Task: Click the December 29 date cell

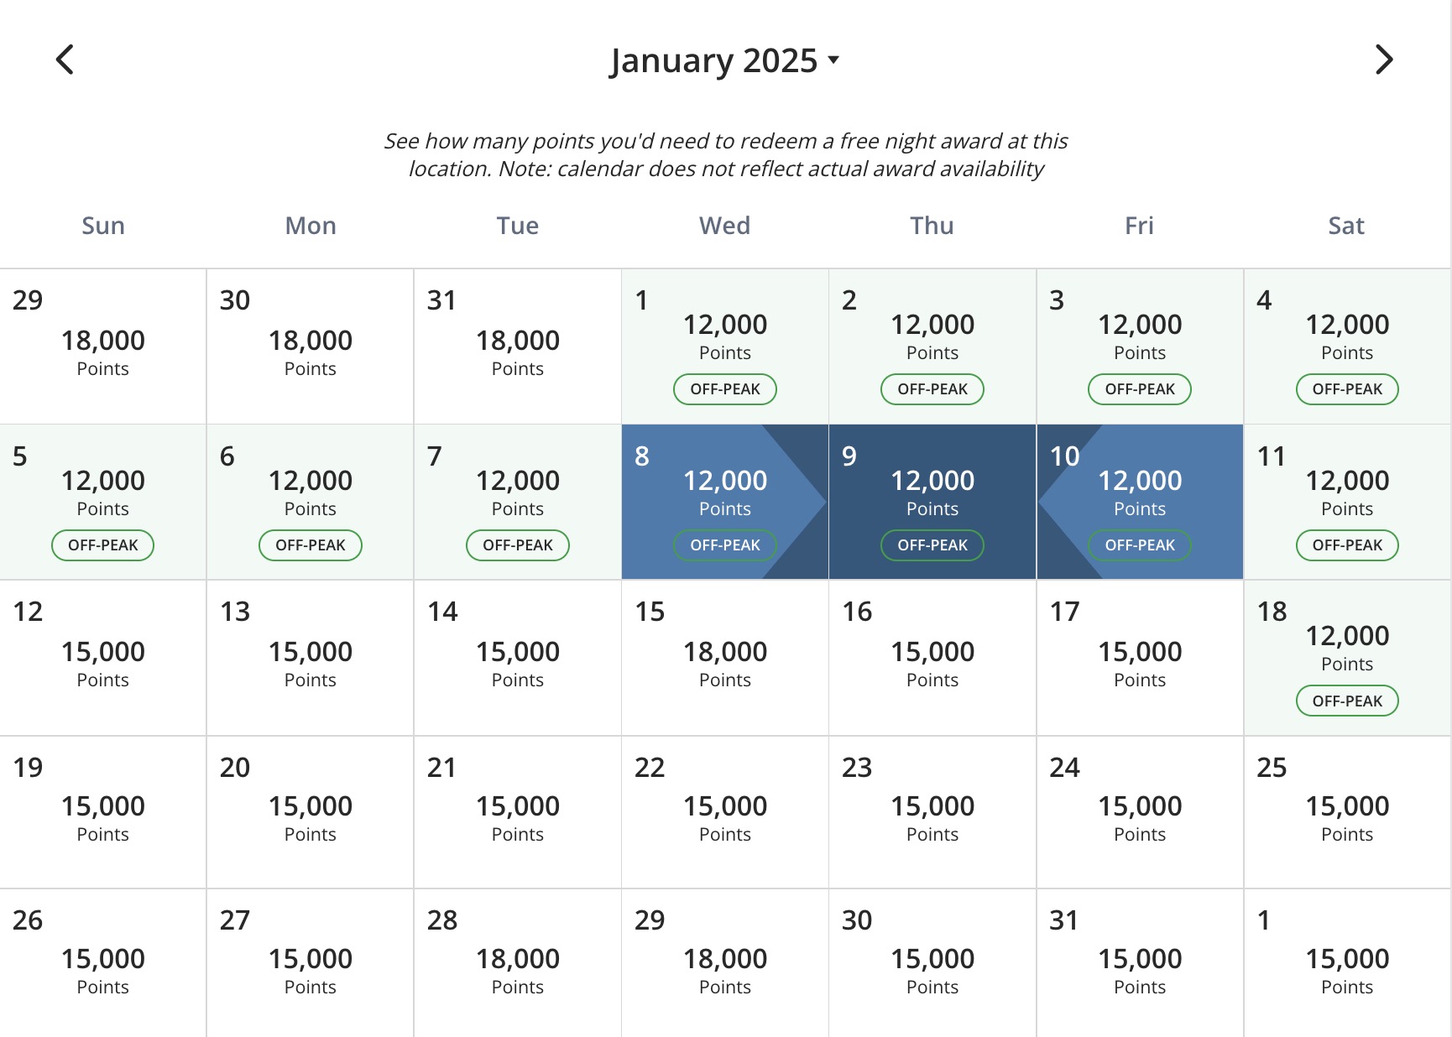Action: (102, 346)
